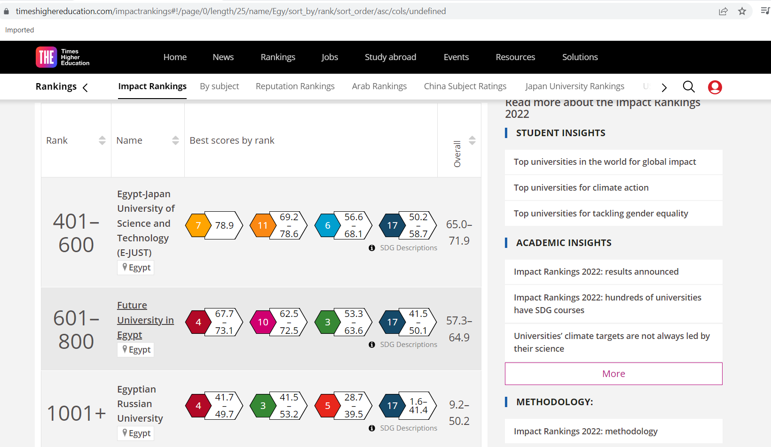Click the browser address bar URL
The width and height of the screenshot is (771, 447).
tap(231, 11)
